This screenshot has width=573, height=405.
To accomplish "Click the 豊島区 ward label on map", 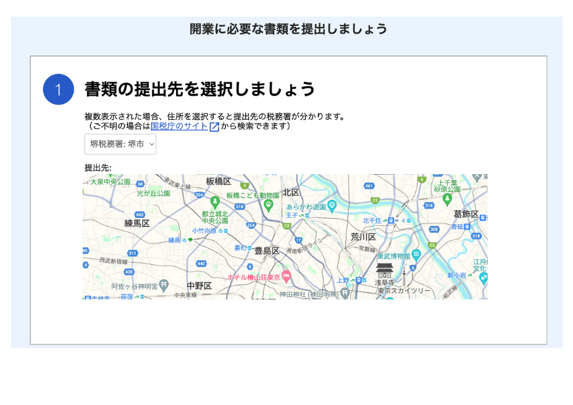I will coord(267,251).
